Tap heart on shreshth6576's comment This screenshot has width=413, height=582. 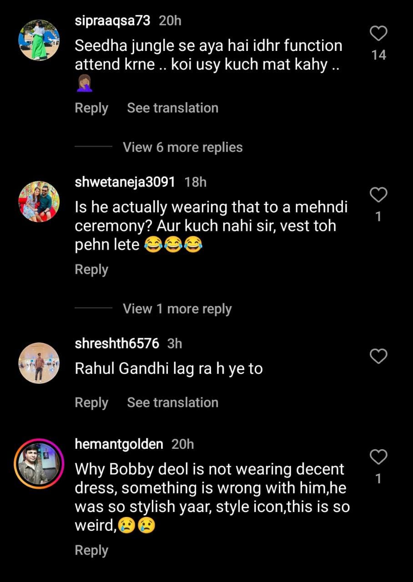click(x=378, y=357)
